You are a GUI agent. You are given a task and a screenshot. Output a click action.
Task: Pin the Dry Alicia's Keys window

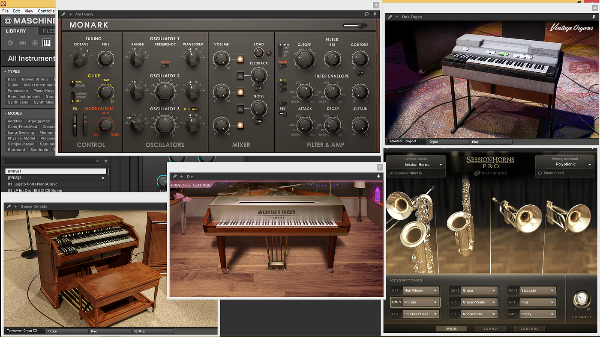[378, 176]
